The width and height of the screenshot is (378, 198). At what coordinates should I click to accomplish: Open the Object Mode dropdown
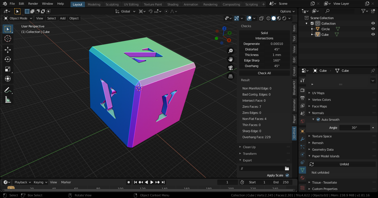[x=18, y=18]
